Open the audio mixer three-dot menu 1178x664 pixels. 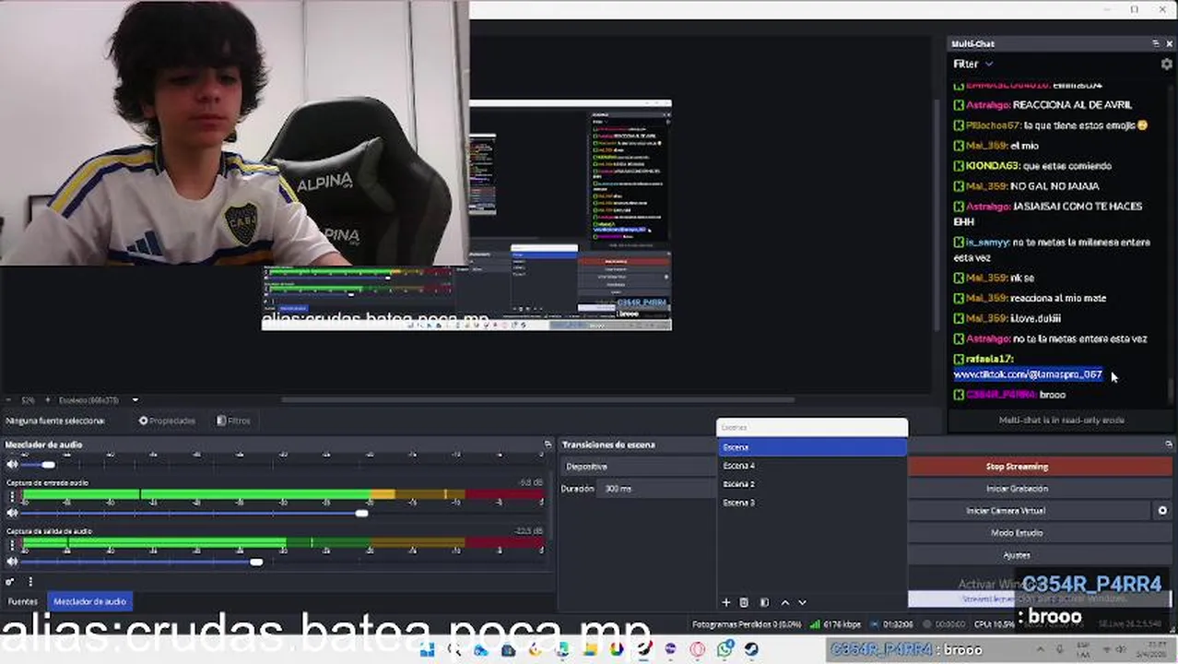pos(30,582)
